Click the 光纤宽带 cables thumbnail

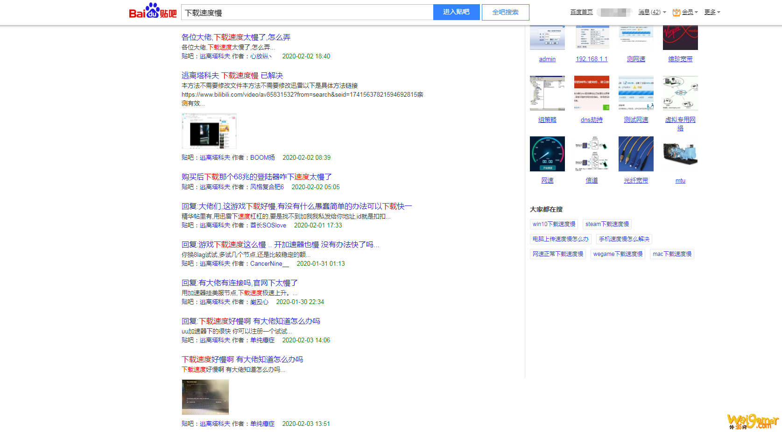coord(636,154)
